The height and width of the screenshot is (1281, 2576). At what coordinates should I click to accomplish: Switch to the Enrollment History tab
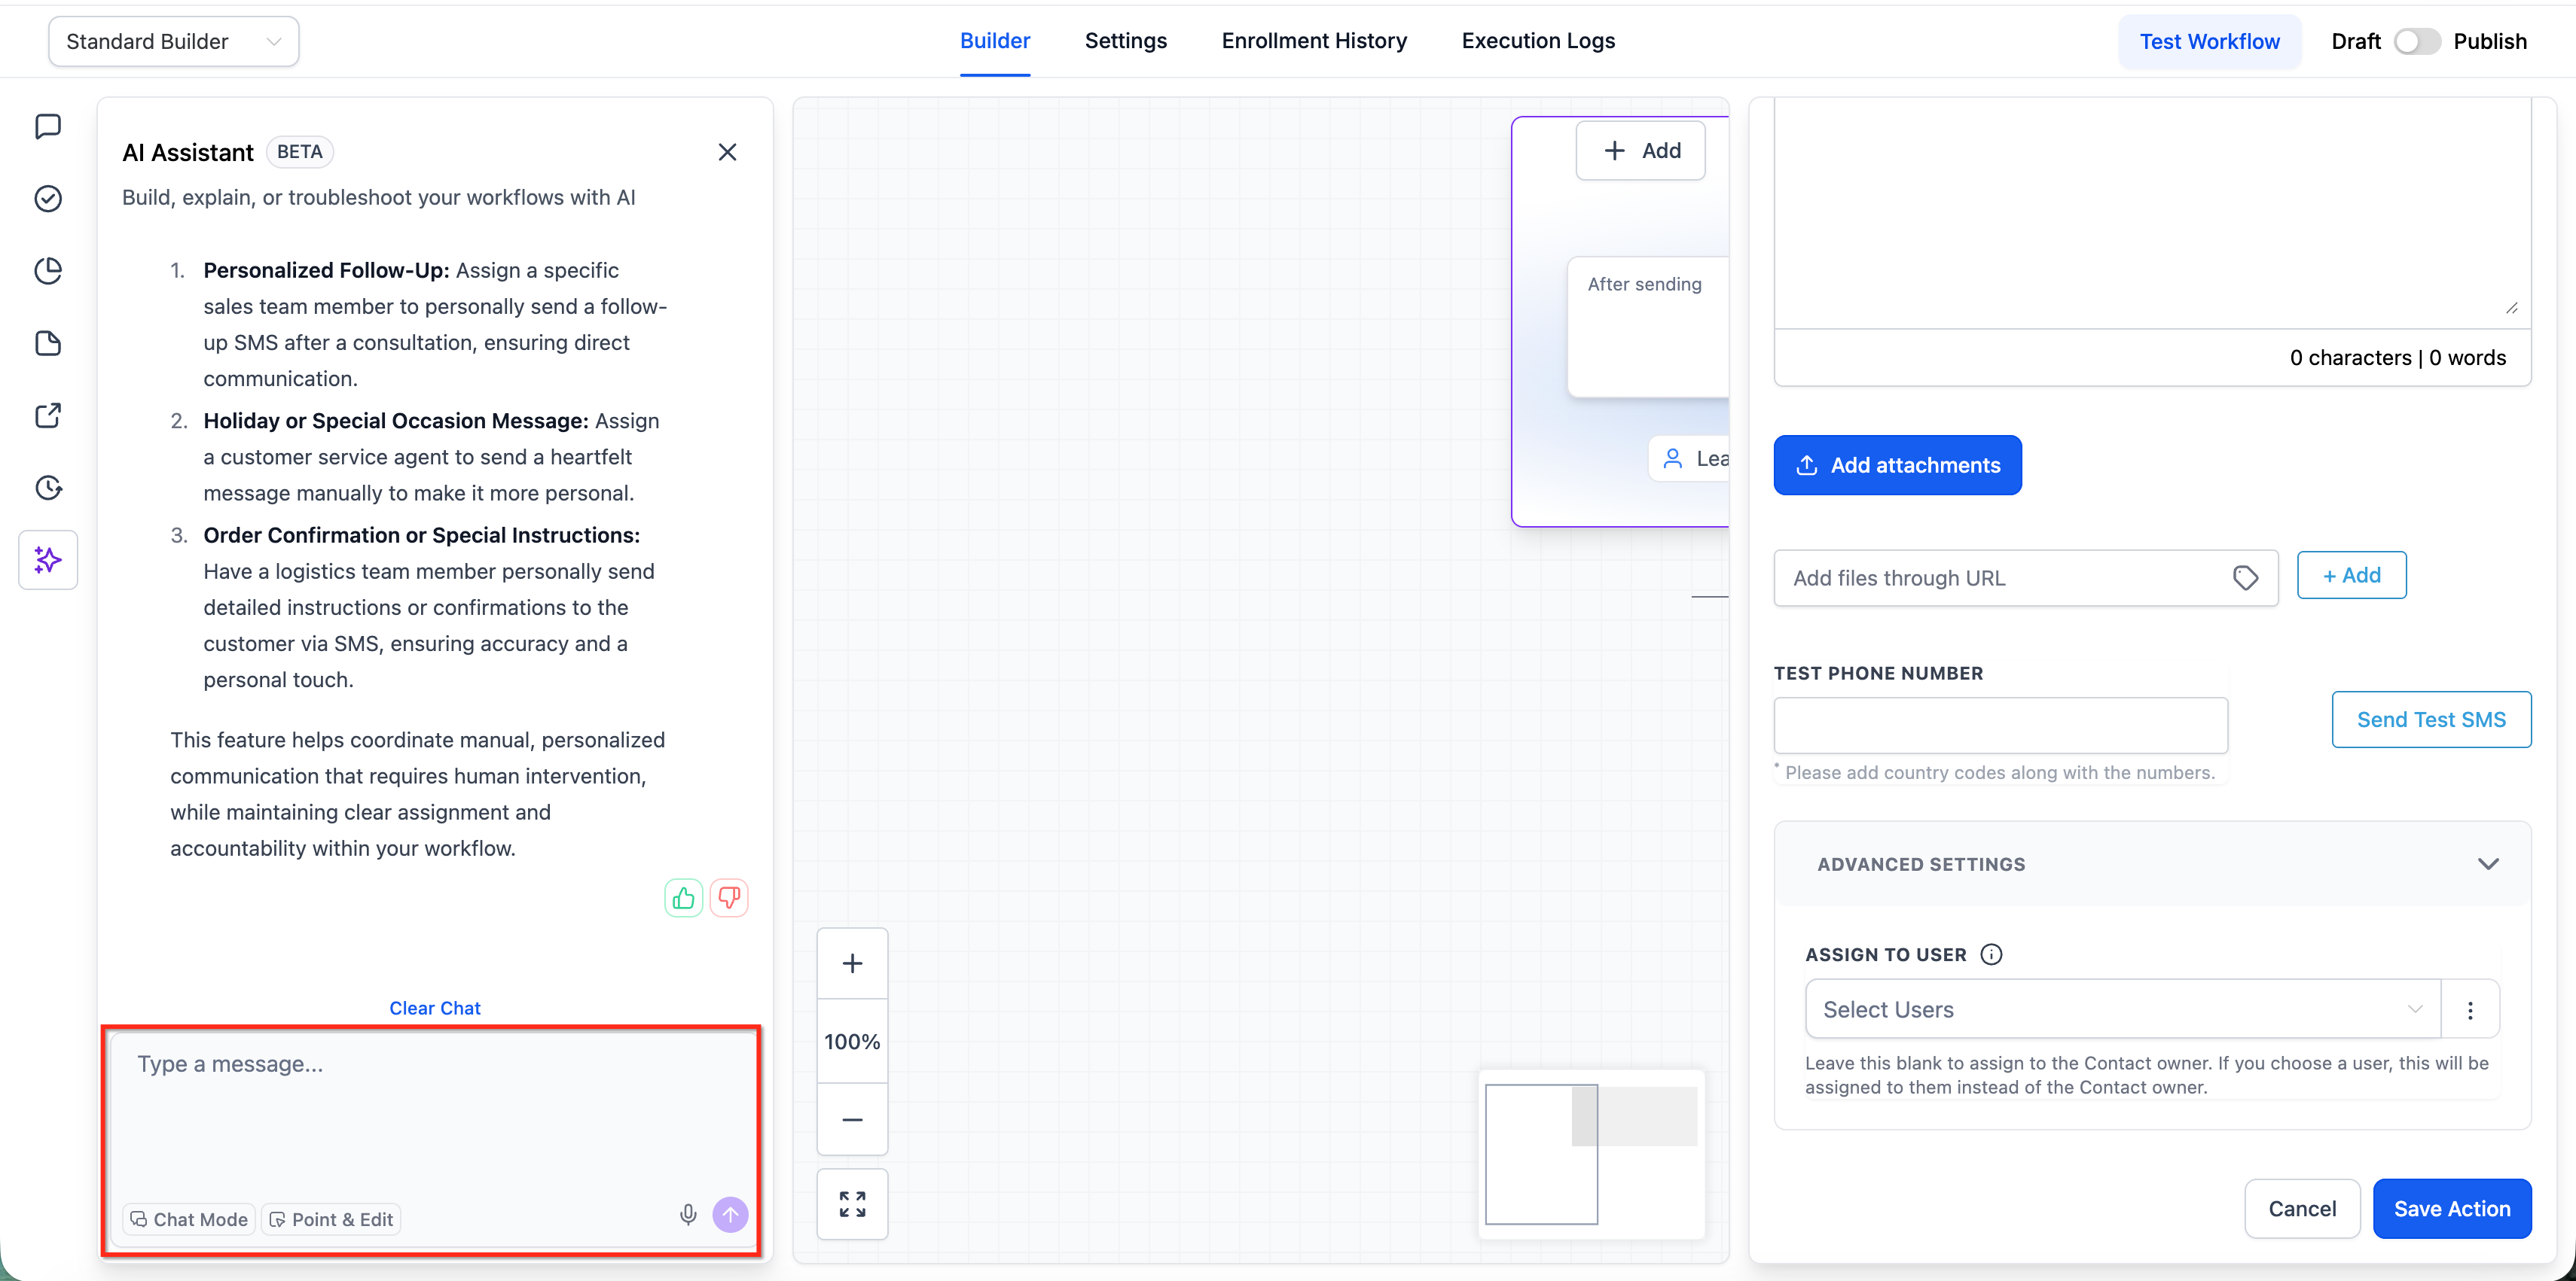click(1313, 41)
